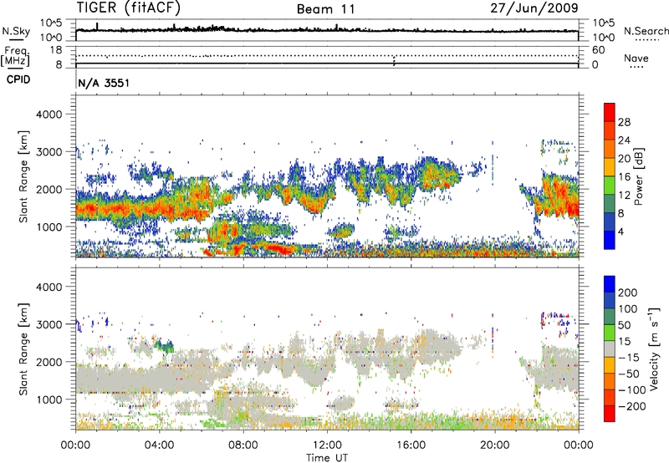This screenshot has width=669, height=463.
Task: Click the 200 label on Velocity colorbar
Action: click(628, 293)
